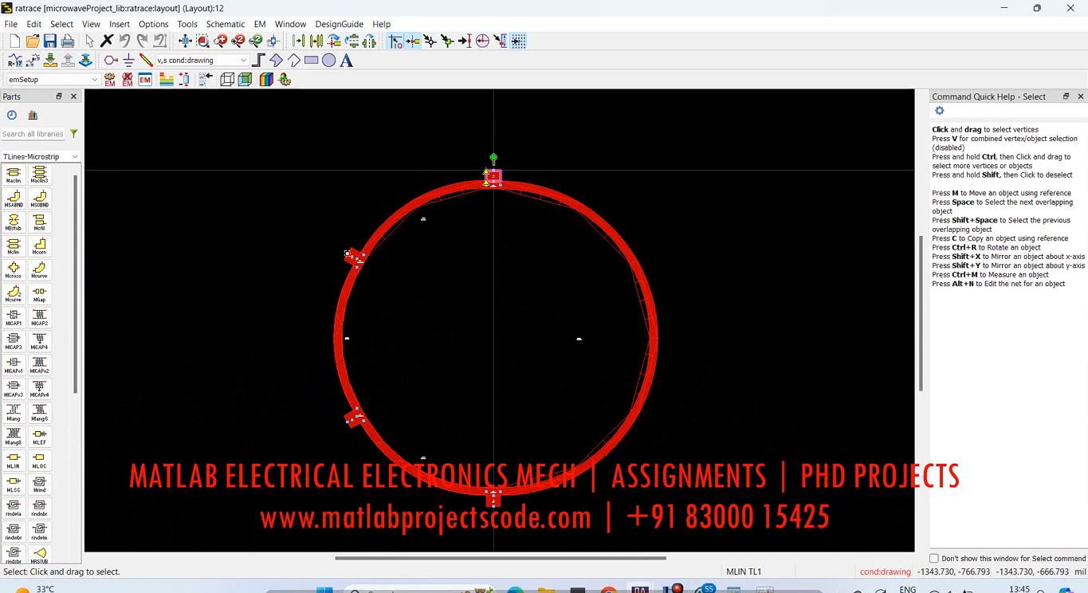Click the canvas horizontal scrollbar thumb
The height and width of the screenshot is (593, 1088).
coord(501,558)
